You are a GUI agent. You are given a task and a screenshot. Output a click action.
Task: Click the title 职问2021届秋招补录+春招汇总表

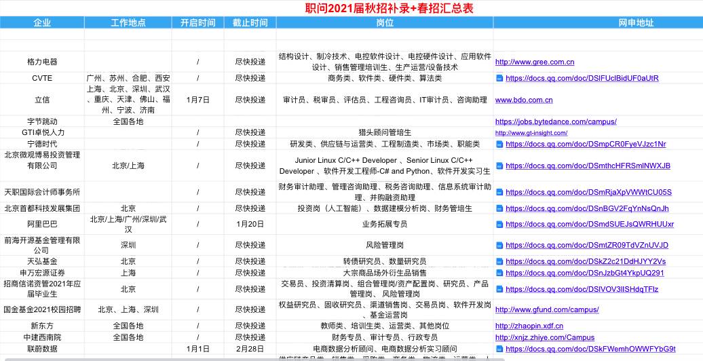coord(389,8)
